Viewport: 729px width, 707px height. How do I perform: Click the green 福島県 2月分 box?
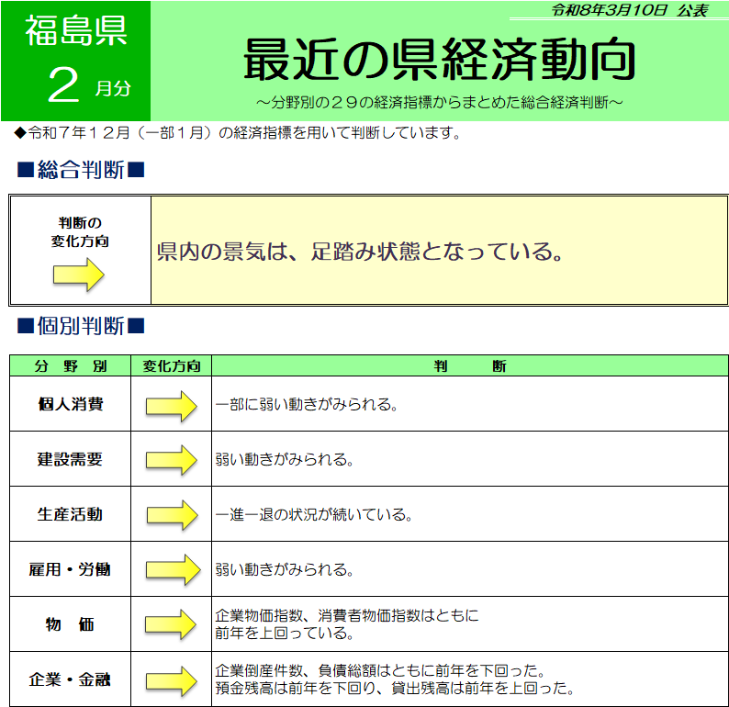coord(75,61)
